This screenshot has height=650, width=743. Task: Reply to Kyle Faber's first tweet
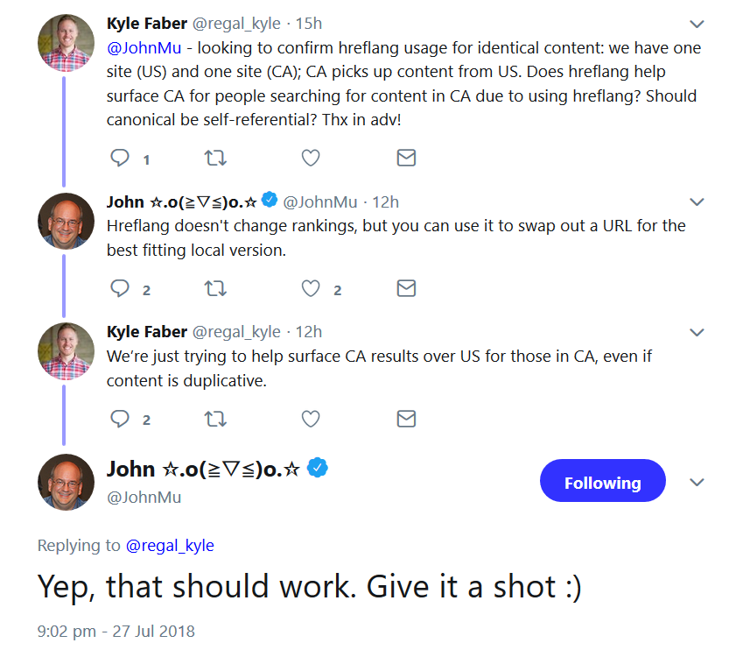[120, 158]
